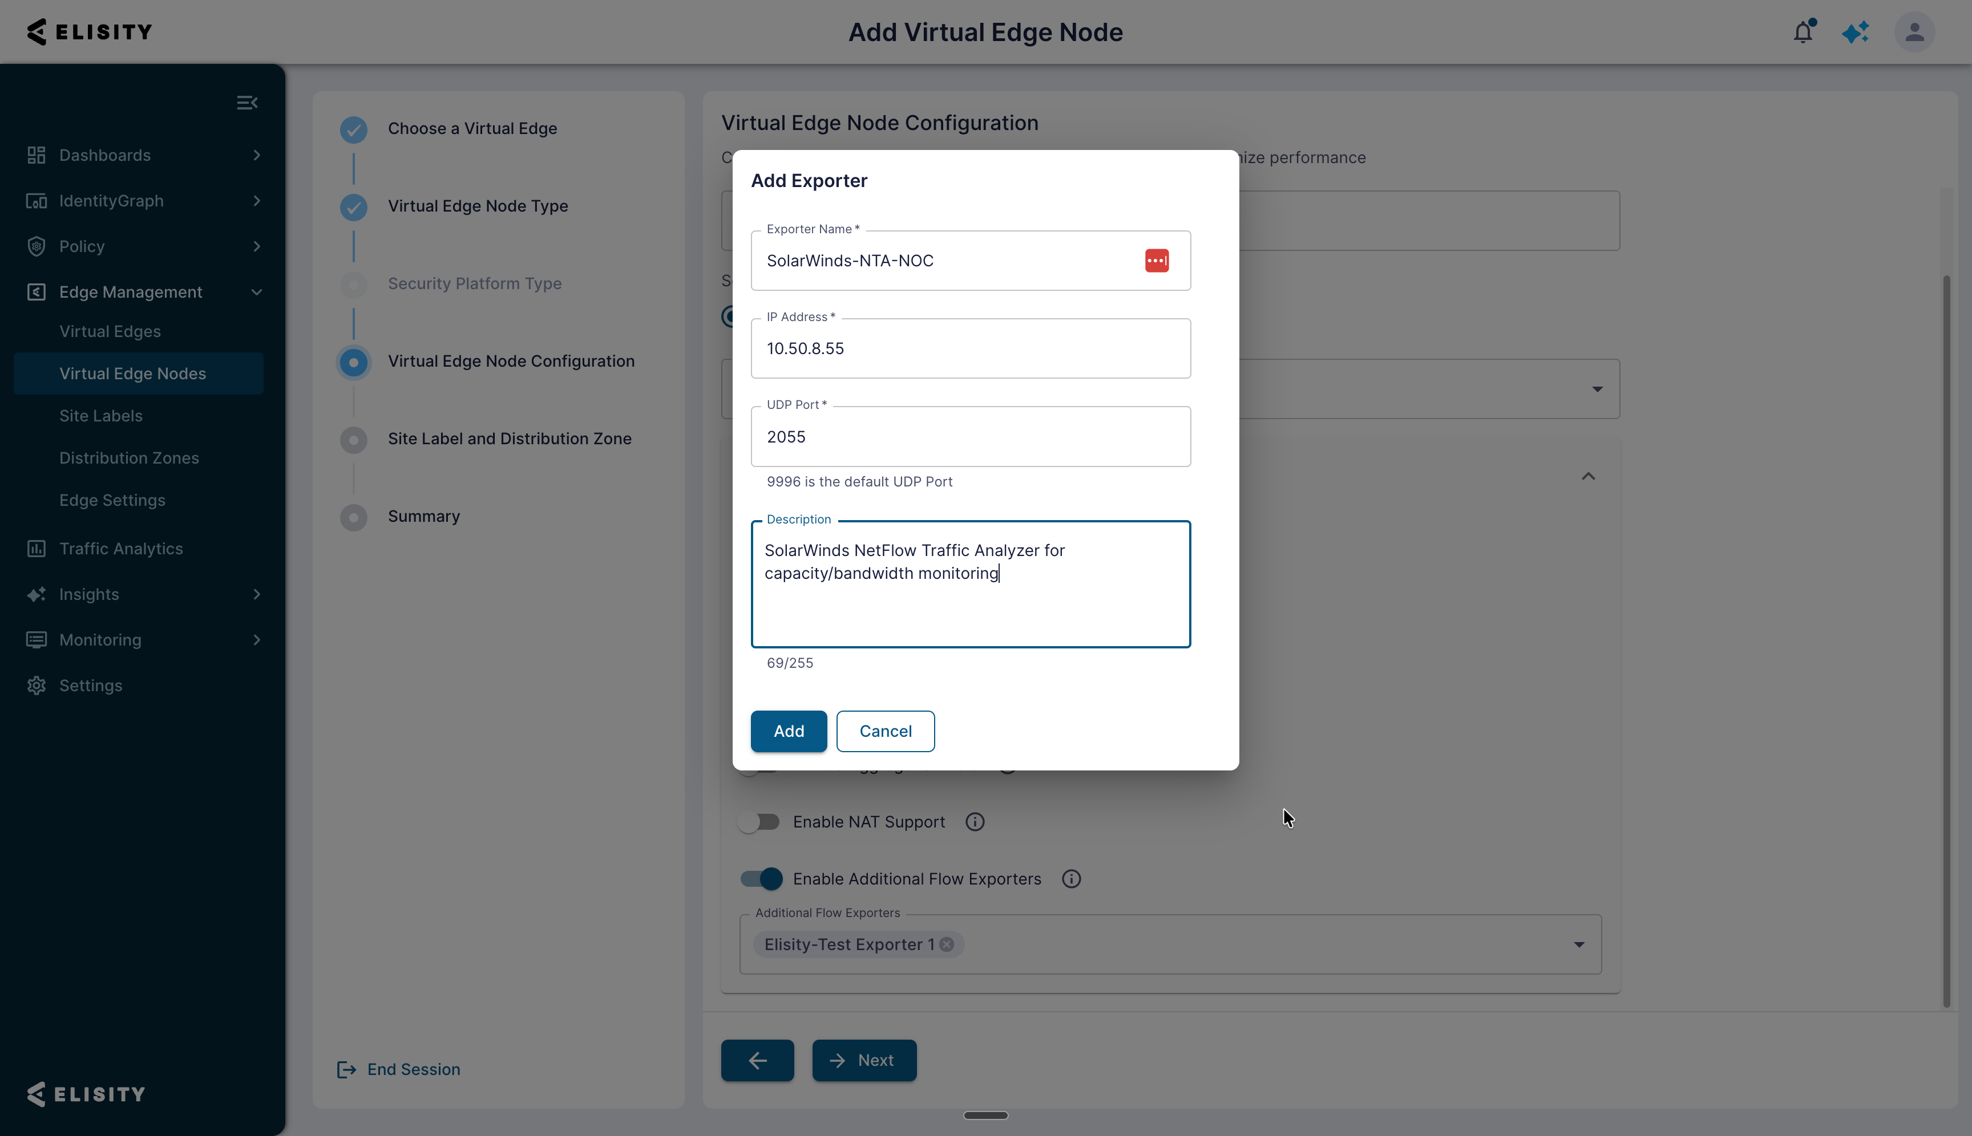Click the Elisity logo in header

[x=89, y=32]
